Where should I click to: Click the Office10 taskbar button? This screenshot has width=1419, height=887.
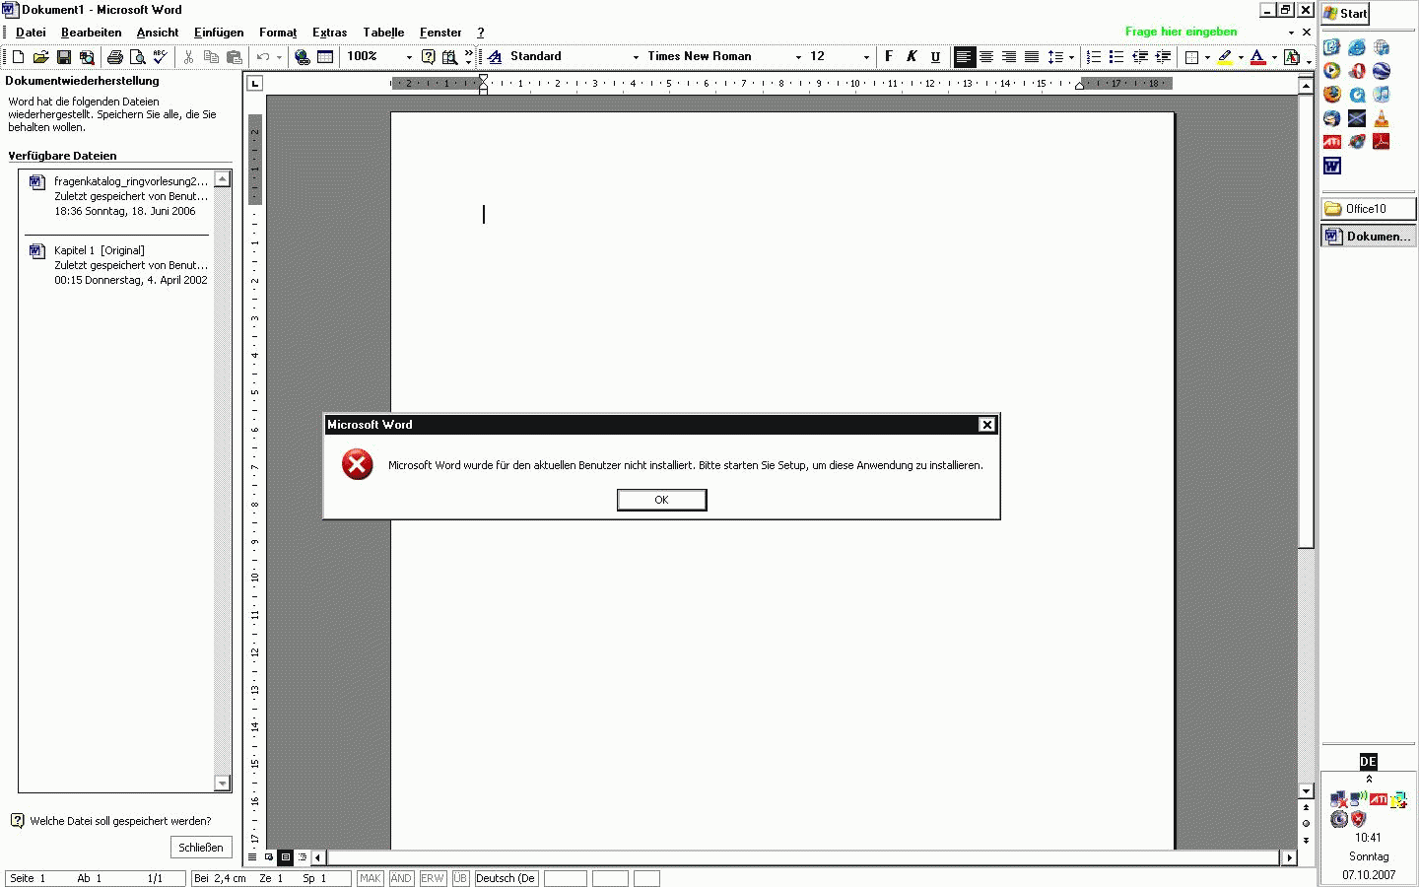pos(1368,209)
